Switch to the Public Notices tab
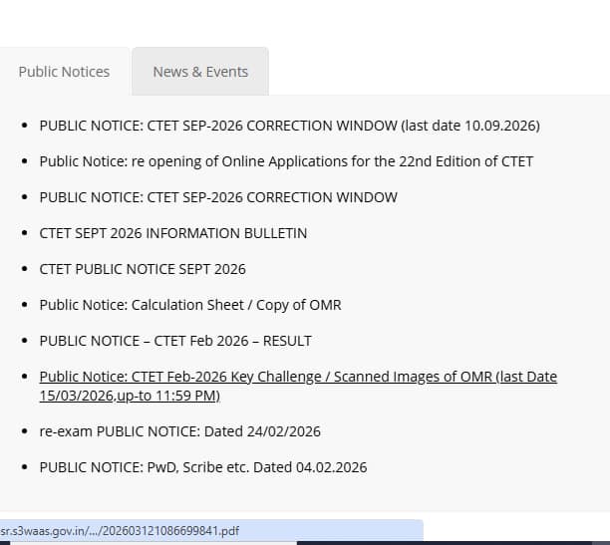Screen dimensions: 610x545 pos(64,72)
